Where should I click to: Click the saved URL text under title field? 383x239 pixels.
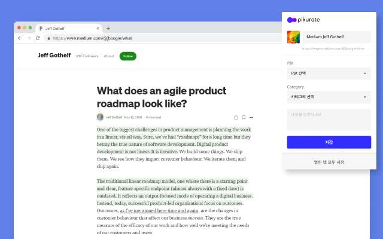pyautogui.click(x=333, y=48)
